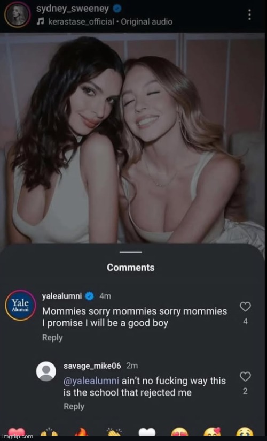The image size is (267, 441).
Task: Insert the fire emoji reaction
Action: 81,432
